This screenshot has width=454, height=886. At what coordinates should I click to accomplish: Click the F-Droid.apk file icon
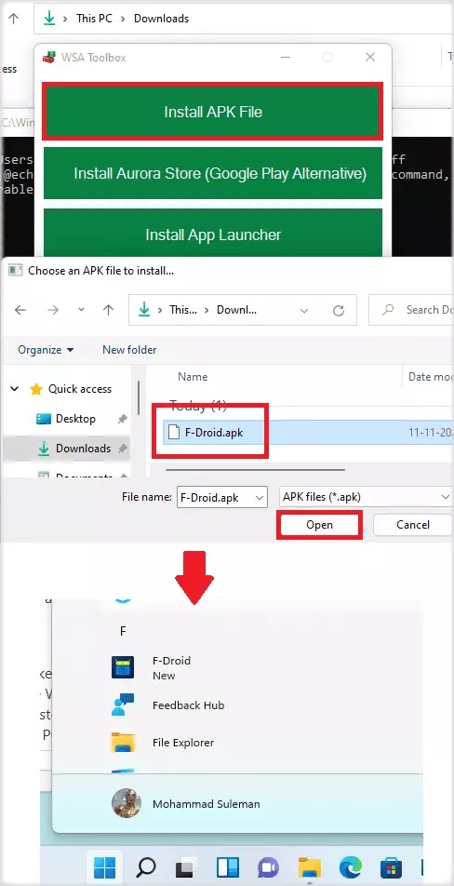coord(173,433)
